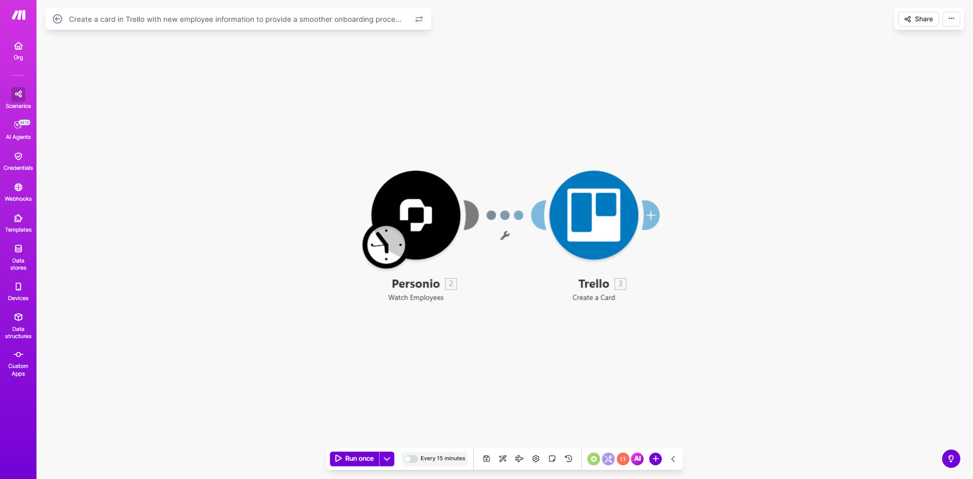Image resolution: width=973 pixels, height=479 pixels.
Task: Open Credentials section
Action: (x=18, y=161)
